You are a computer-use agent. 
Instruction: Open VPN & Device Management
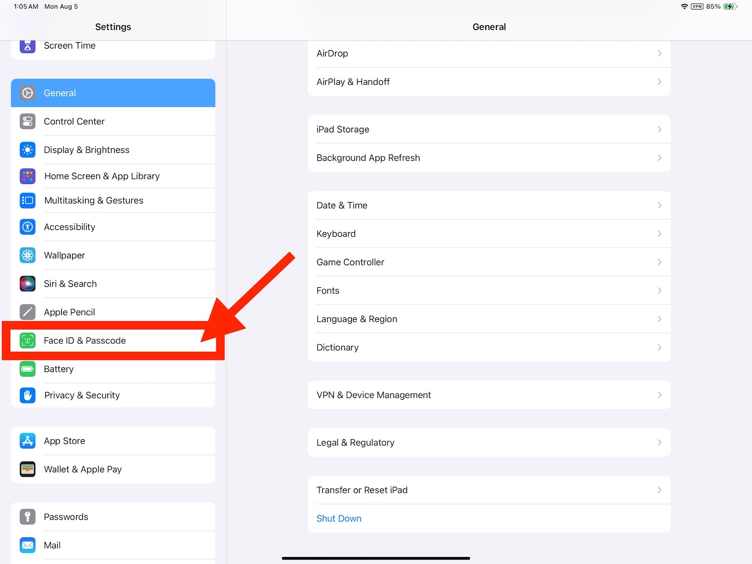489,395
